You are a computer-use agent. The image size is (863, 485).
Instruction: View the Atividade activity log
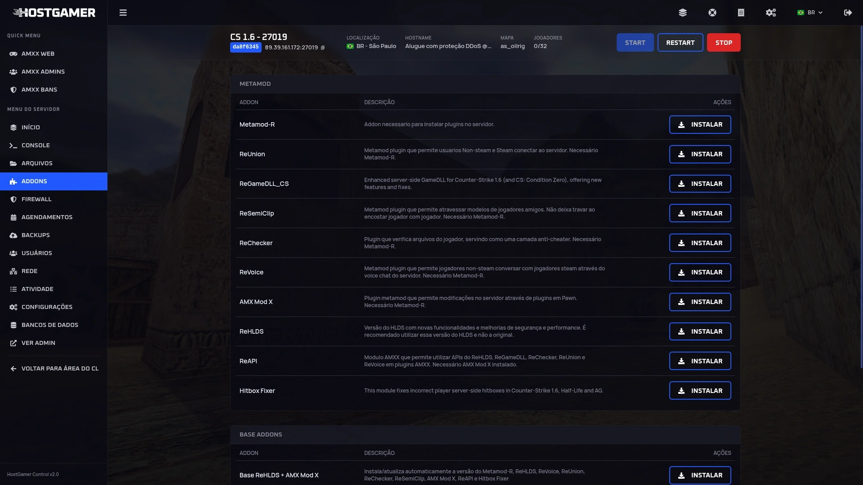click(53, 289)
